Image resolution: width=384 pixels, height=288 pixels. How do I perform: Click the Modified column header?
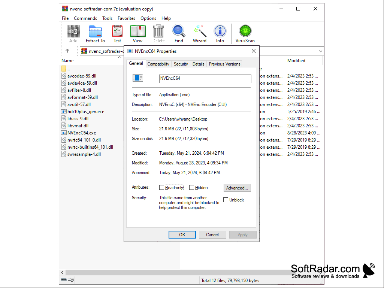[303, 61]
